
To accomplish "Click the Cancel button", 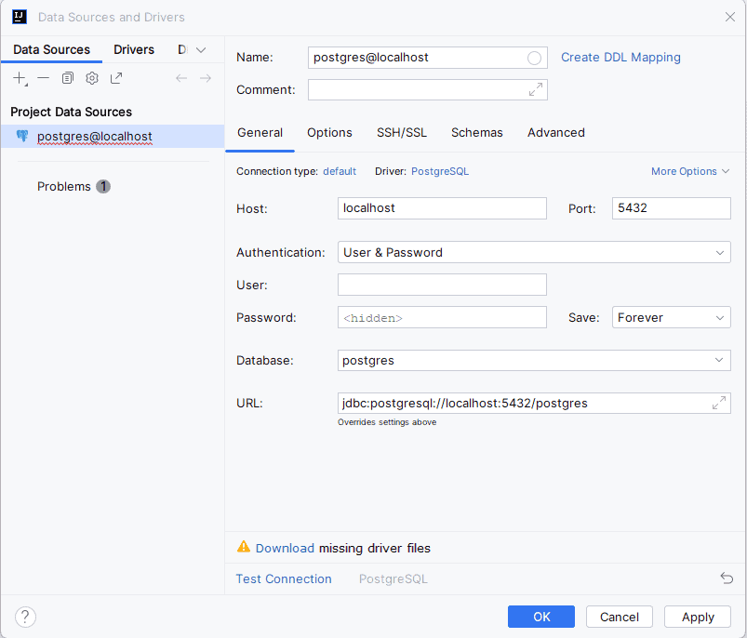I will [x=620, y=617].
